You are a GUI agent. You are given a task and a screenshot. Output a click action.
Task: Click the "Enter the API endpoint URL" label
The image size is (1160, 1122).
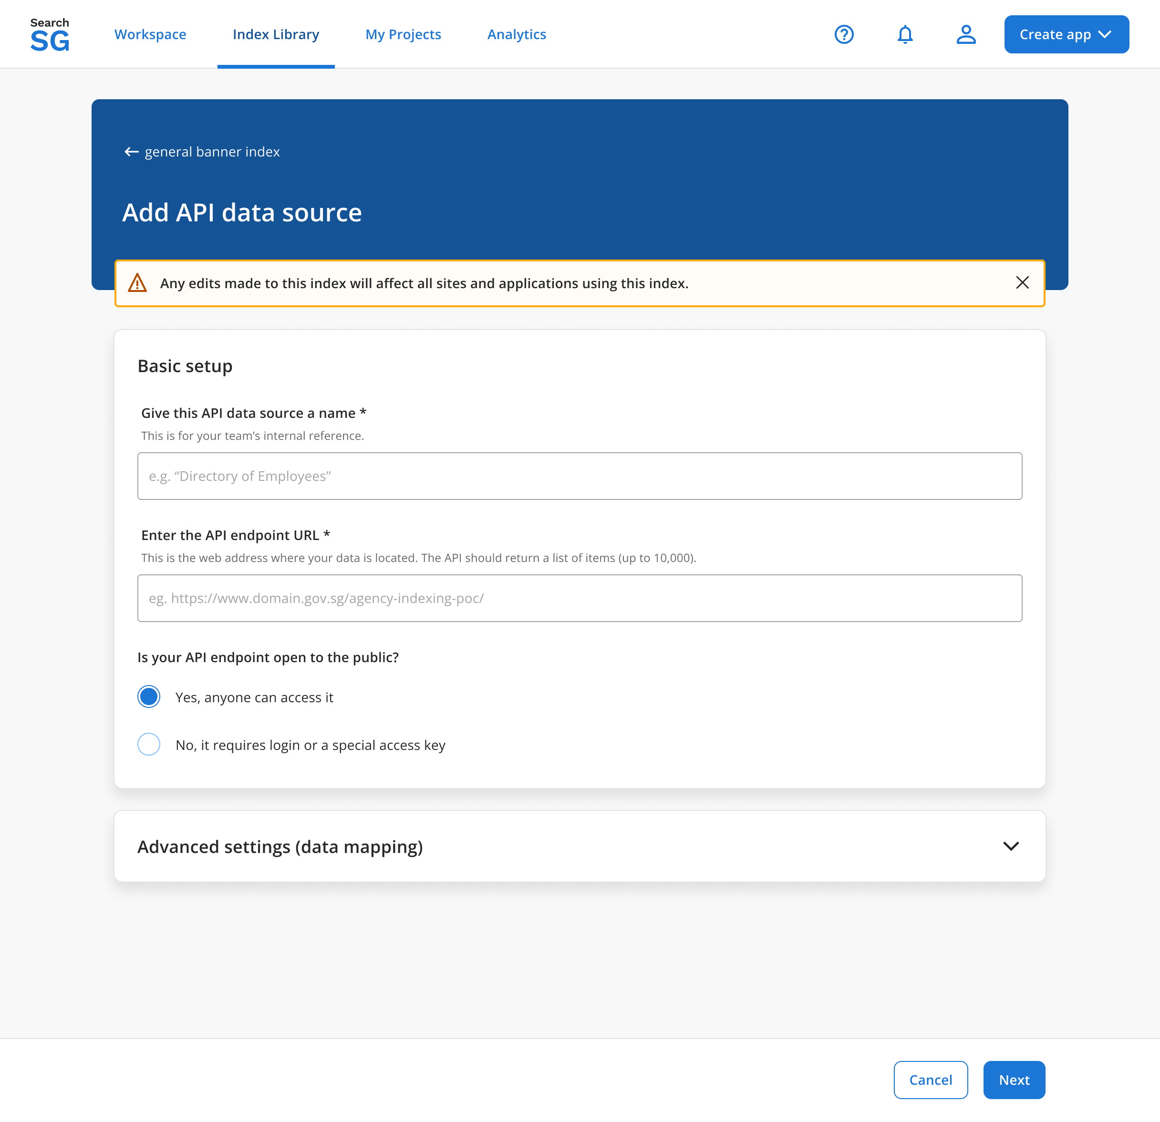pos(236,535)
